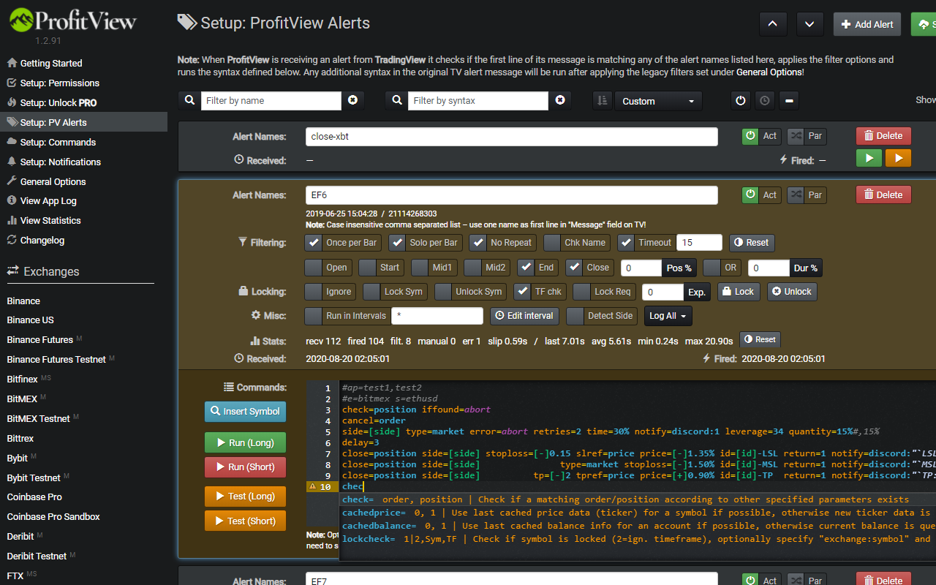Click the Delete button for the EF6 alert

click(883, 195)
